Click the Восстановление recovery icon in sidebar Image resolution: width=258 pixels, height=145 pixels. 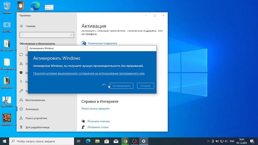point(21,100)
